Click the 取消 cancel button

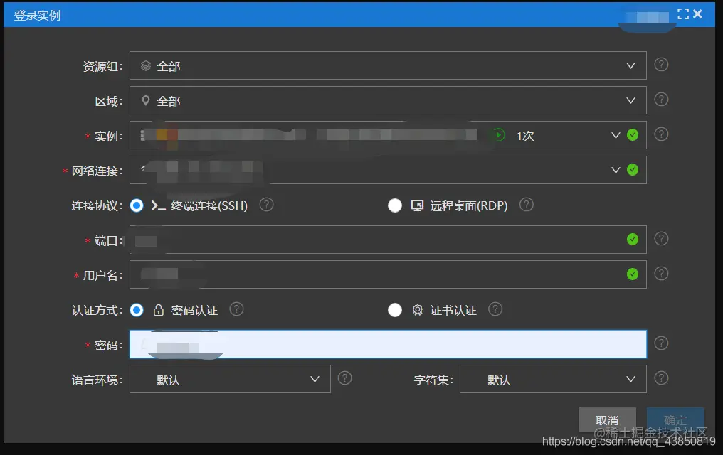(x=606, y=419)
